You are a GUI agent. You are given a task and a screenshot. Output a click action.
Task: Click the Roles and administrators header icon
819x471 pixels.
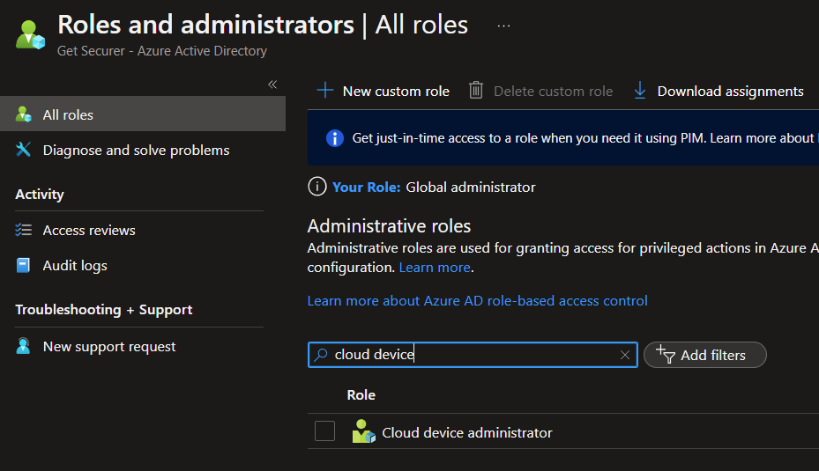(x=30, y=34)
